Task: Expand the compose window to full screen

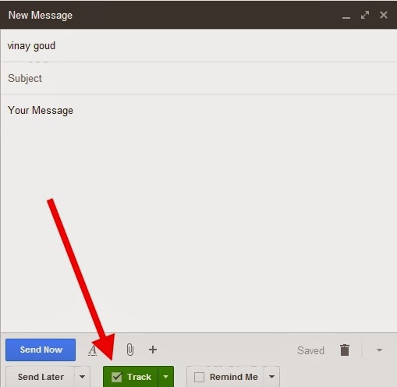Action: 365,15
